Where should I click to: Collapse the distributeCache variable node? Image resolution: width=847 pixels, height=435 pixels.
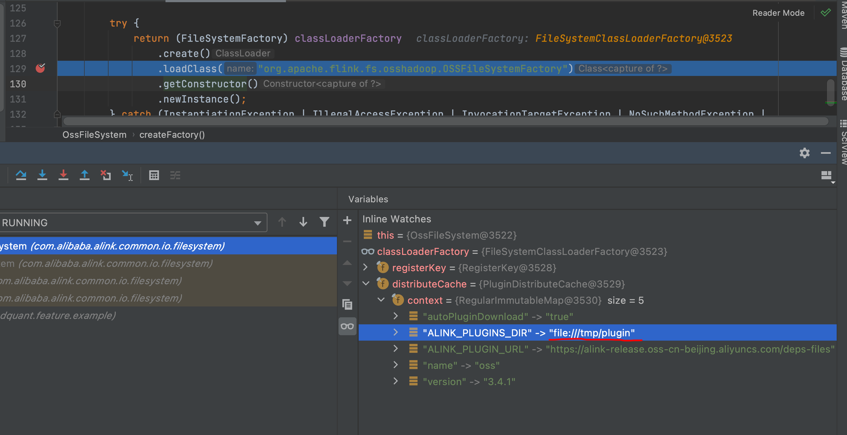[366, 283]
